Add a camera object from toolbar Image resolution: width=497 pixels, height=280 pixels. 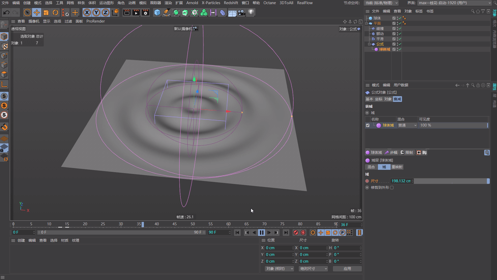click(241, 12)
